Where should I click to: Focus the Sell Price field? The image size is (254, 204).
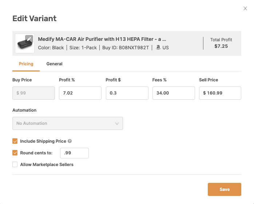click(x=220, y=93)
